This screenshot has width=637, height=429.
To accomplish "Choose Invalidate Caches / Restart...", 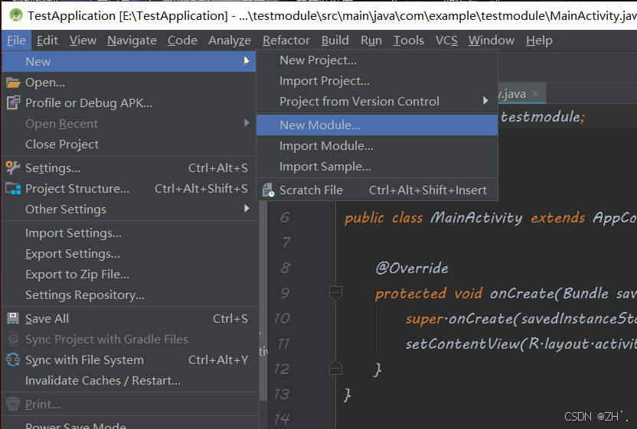I will click(129, 380).
